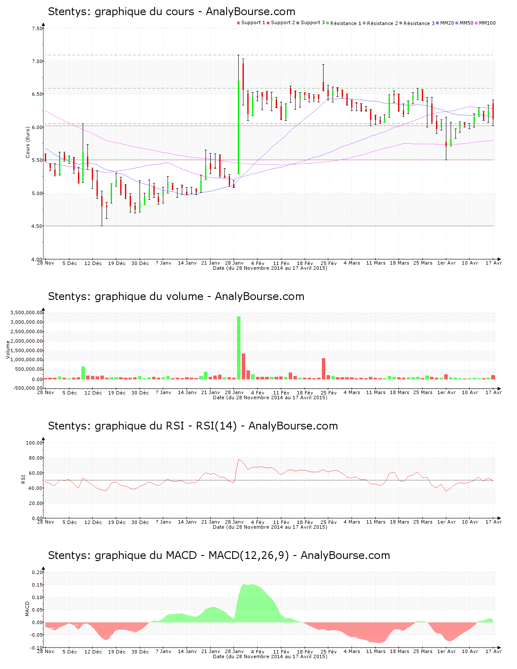The width and height of the screenshot is (517, 669).
Task: Click the 4.50 tick on price axis
Action: pyautogui.click(x=37, y=226)
